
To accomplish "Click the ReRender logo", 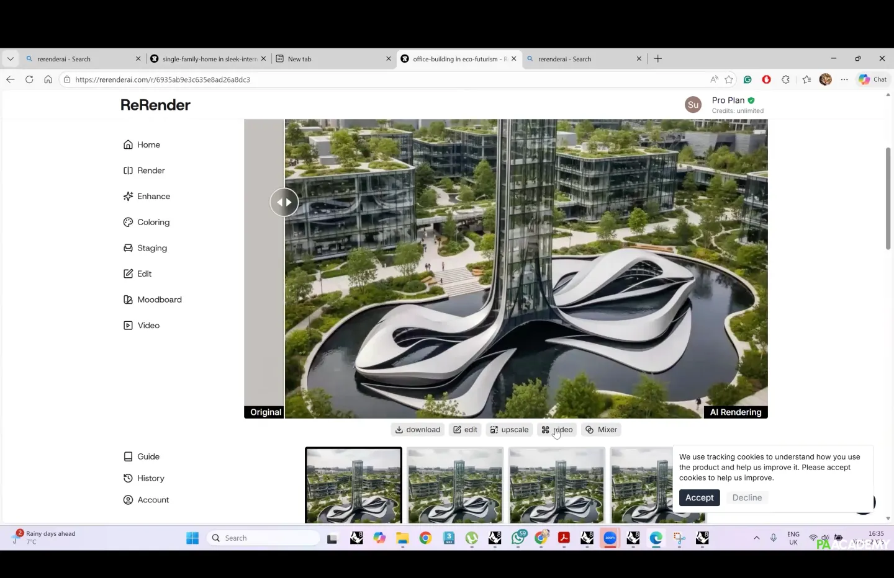I will [155, 105].
